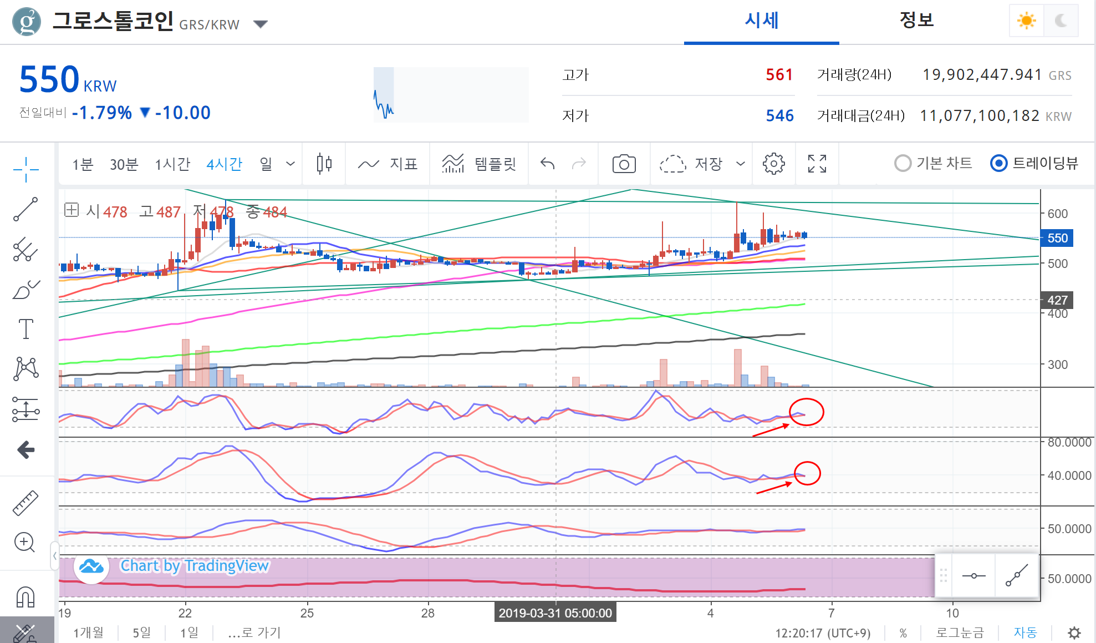
Task: Activate the magnet mode icon
Action: pyautogui.click(x=26, y=597)
